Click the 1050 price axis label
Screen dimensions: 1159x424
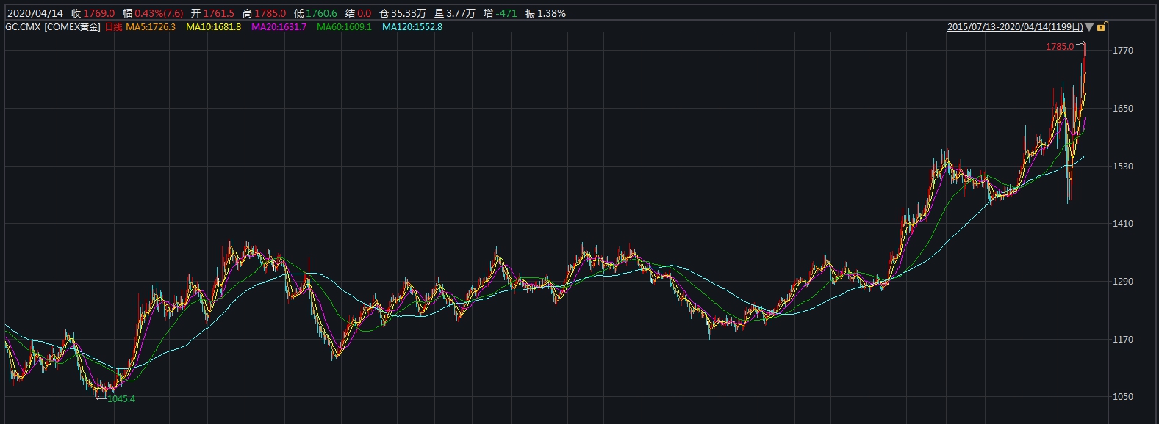coord(1124,397)
